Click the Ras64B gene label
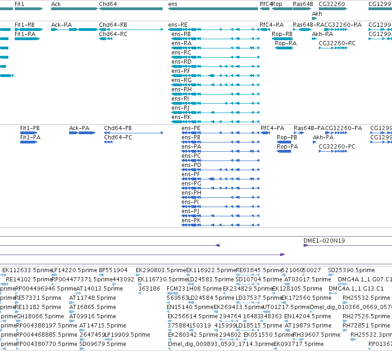The width and height of the screenshot is (392, 351). tap(303, 4)
